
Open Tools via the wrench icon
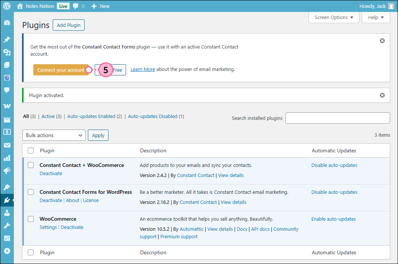coord(7,226)
